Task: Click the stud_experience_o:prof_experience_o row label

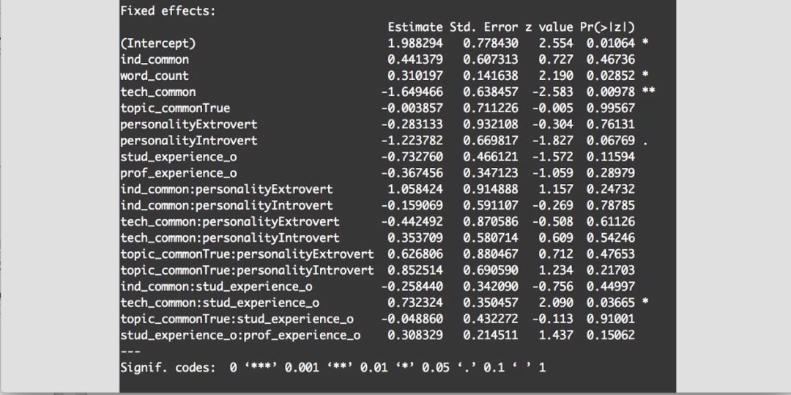Action: 240,335
